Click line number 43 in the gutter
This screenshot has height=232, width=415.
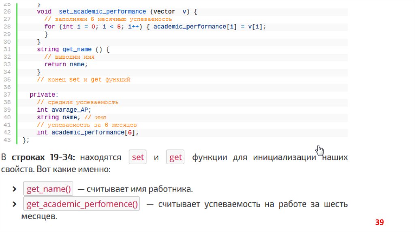coord(7,140)
